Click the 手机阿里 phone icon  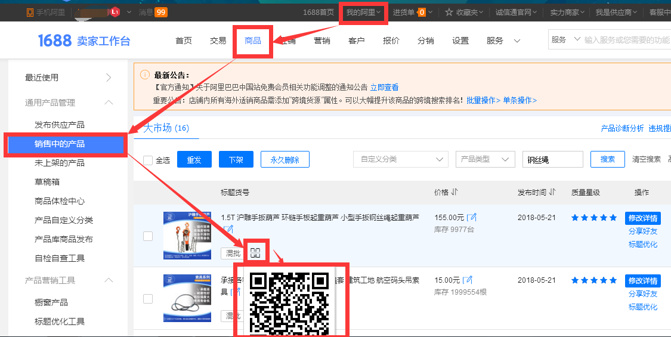(x=30, y=13)
